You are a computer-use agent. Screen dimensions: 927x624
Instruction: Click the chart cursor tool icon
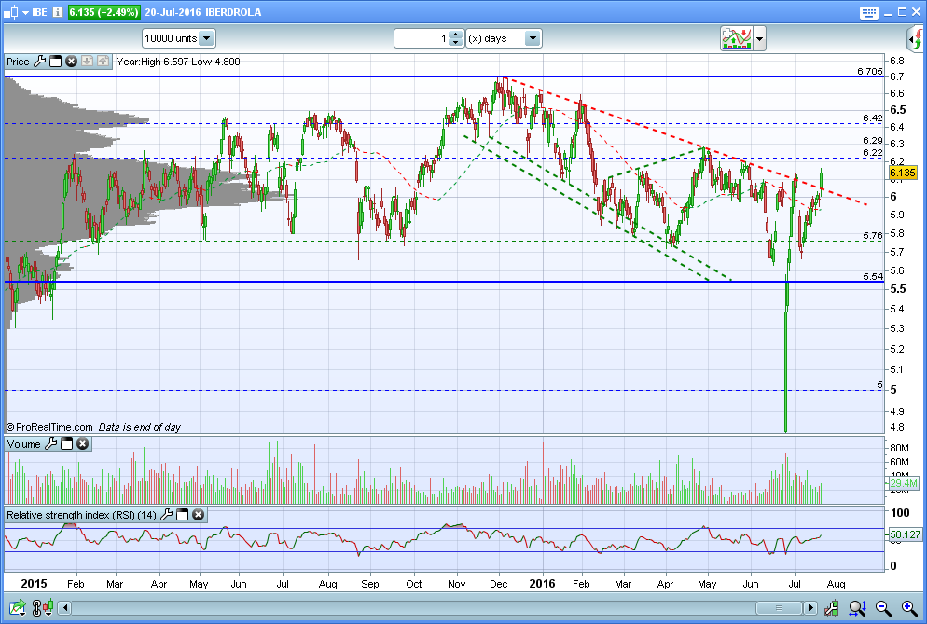tap(831, 607)
